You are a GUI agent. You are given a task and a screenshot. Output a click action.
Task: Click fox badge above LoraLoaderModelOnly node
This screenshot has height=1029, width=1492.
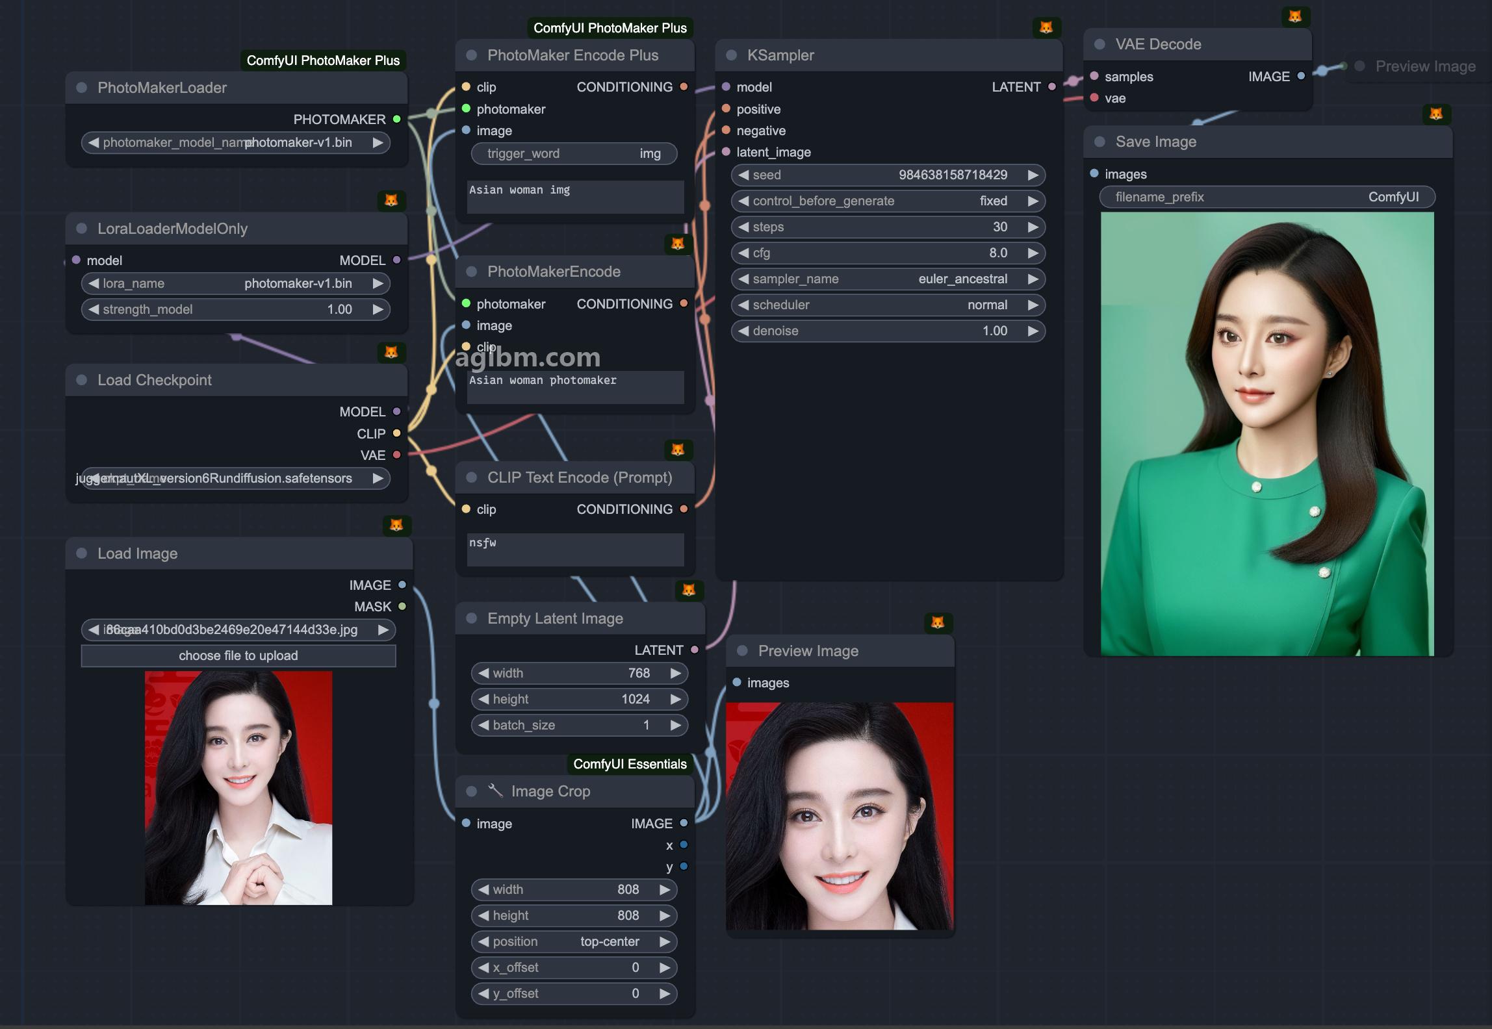click(x=391, y=200)
